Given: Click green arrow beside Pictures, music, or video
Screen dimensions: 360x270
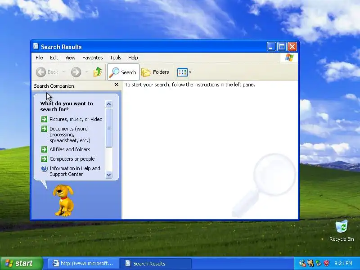Looking at the screenshot, I should pyautogui.click(x=44, y=119).
